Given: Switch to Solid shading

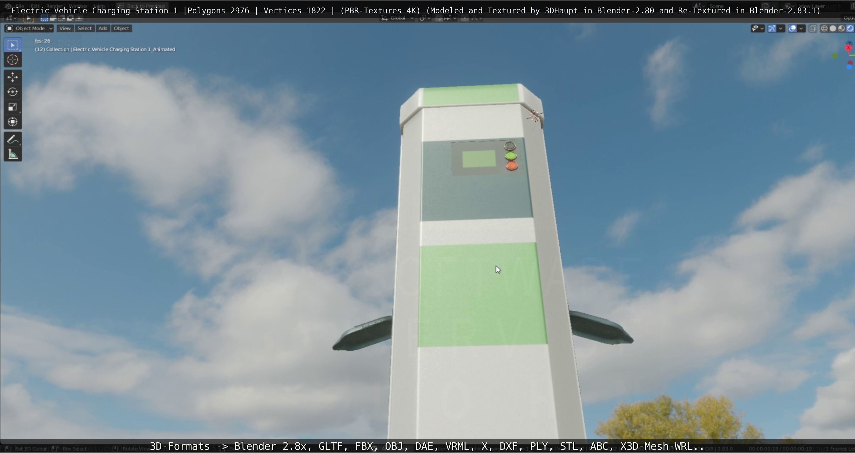Looking at the screenshot, I should (833, 29).
